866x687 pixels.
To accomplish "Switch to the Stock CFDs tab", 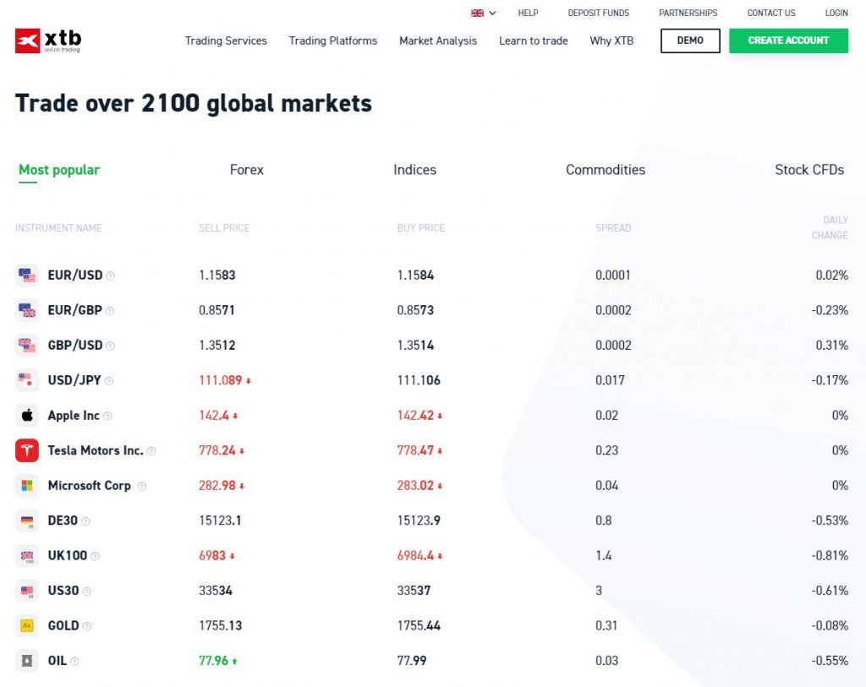I will click(809, 170).
